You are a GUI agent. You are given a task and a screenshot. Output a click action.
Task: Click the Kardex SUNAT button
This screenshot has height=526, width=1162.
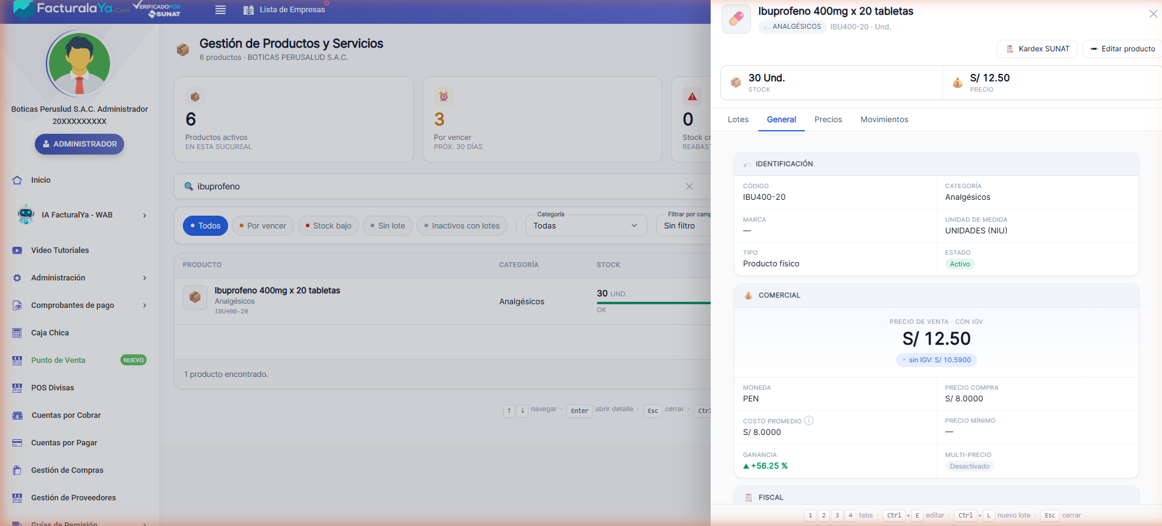point(1037,49)
